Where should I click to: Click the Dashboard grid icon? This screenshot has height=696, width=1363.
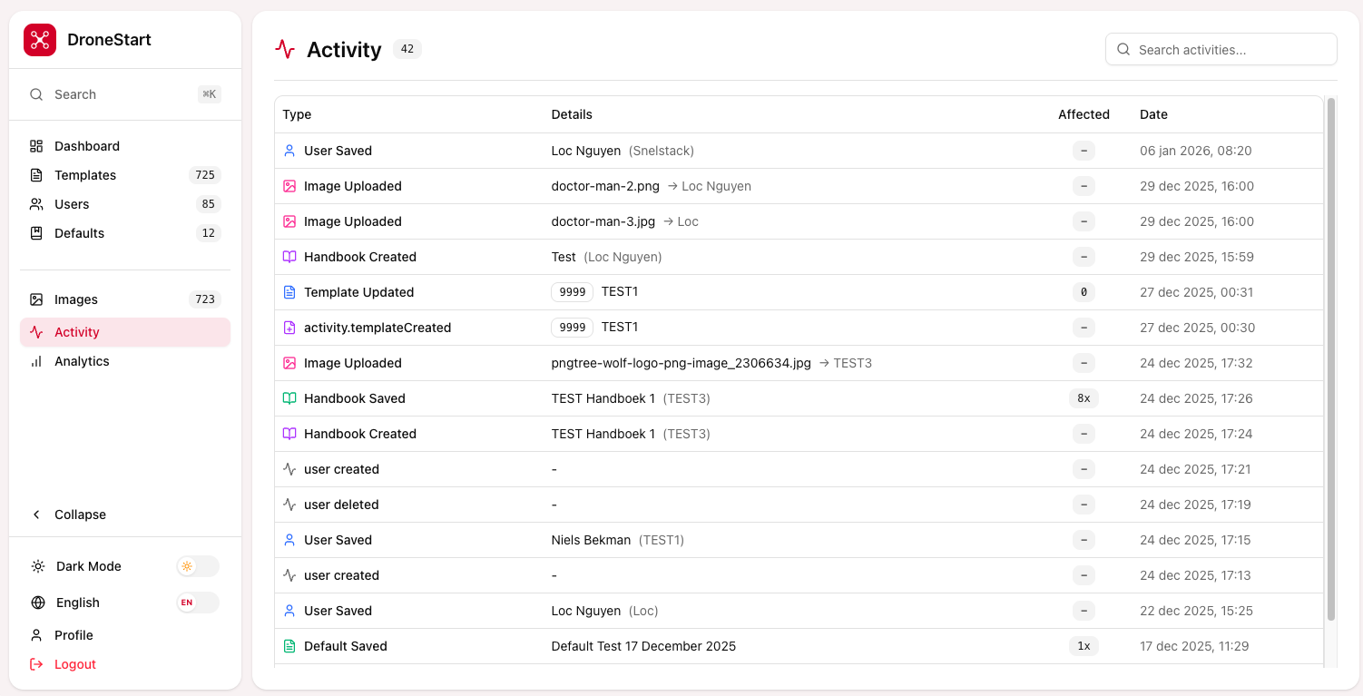36,146
